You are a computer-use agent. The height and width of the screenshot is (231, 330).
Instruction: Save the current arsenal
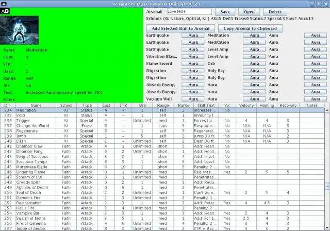click(225, 12)
